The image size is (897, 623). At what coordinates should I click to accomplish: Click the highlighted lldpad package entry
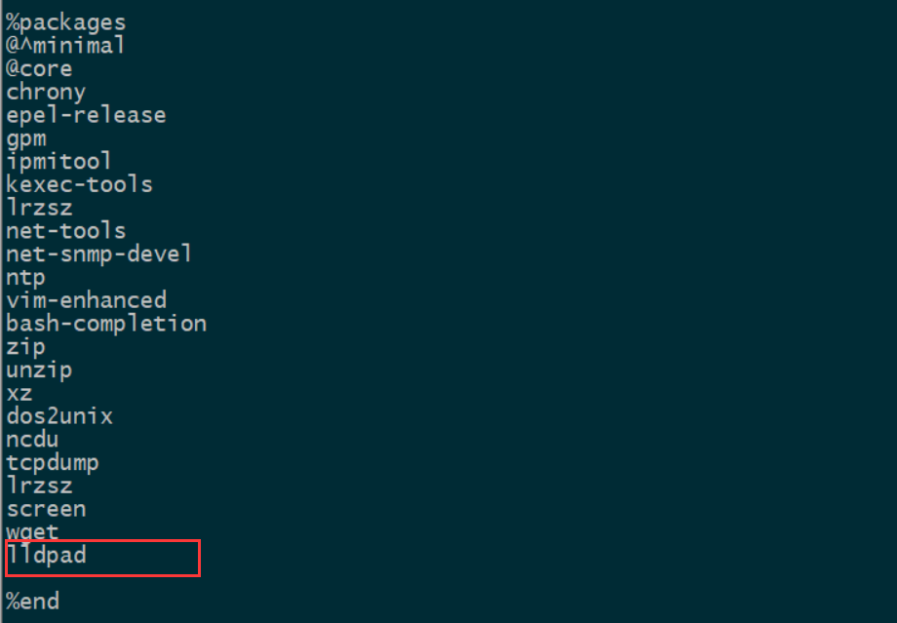coord(46,555)
